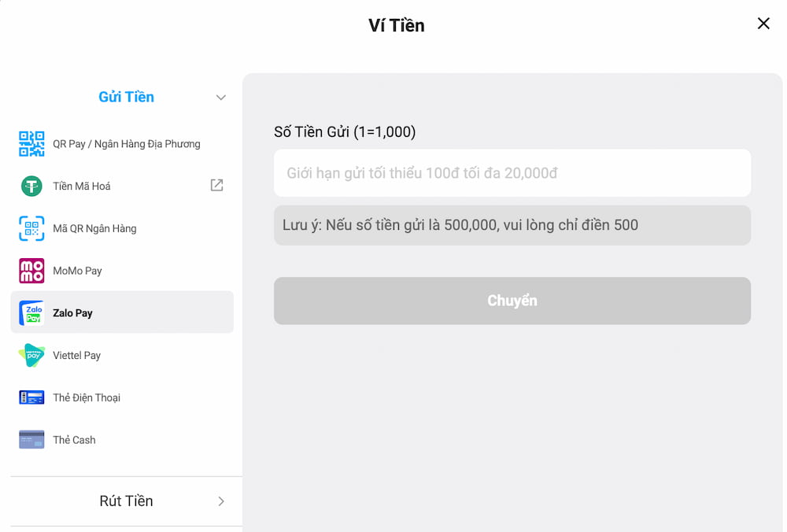Click the deposit amount input field
Viewport: 787px width, 532px height.
point(512,173)
